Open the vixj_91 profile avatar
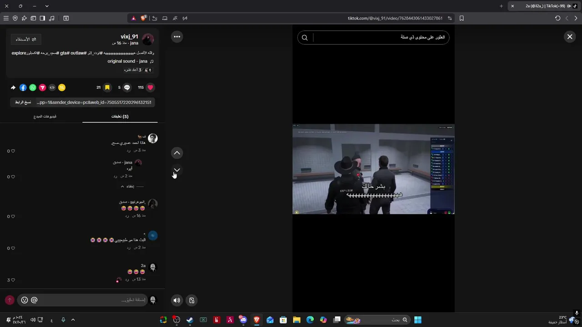 click(x=148, y=40)
